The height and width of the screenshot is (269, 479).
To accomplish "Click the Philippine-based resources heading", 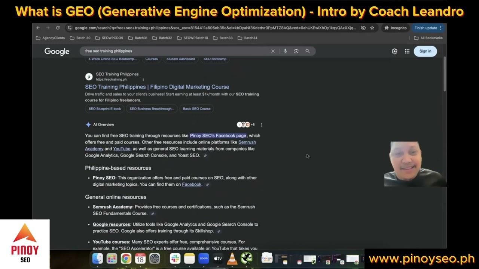I will [118, 168].
